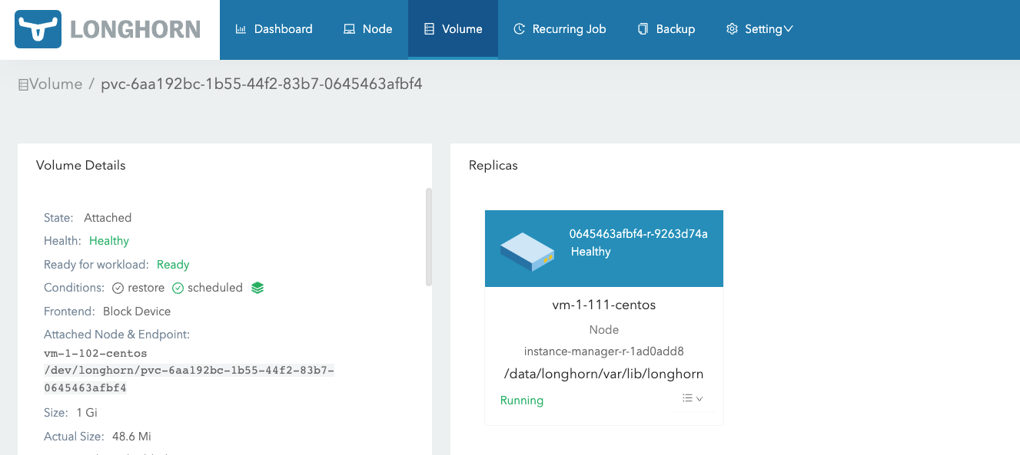Switch to the Backup tab
The image size is (1020, 455).
point(666,29)
